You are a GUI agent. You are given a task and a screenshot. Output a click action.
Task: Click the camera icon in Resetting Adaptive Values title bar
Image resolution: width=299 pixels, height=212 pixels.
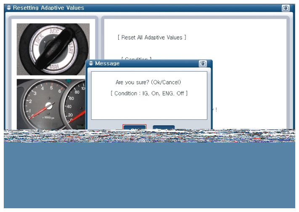point(286,8)
